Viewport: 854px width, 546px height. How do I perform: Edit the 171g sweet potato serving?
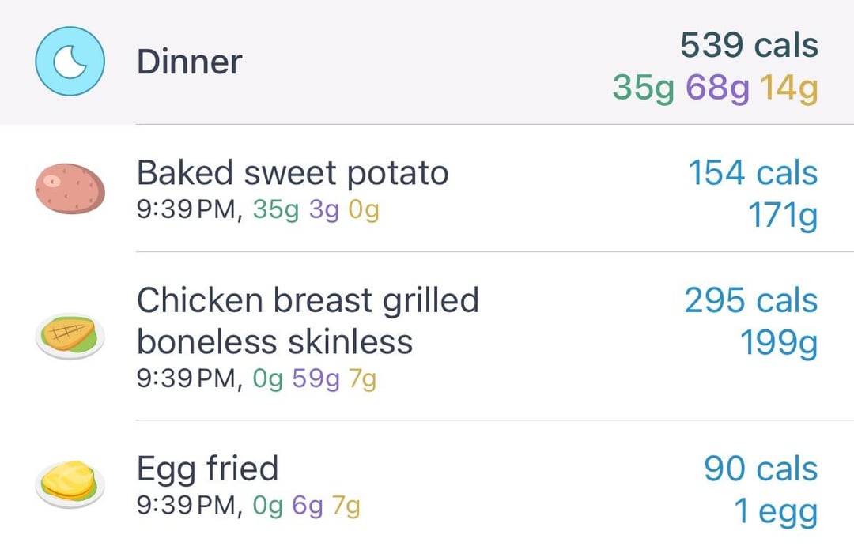pyautogui.click(x=783, y=216)
